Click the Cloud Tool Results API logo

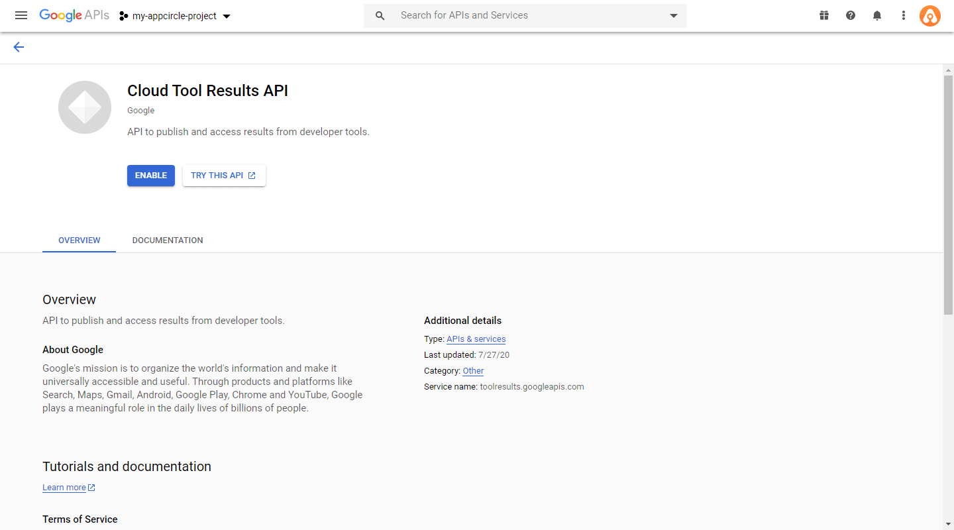click(x=85, y=107)
